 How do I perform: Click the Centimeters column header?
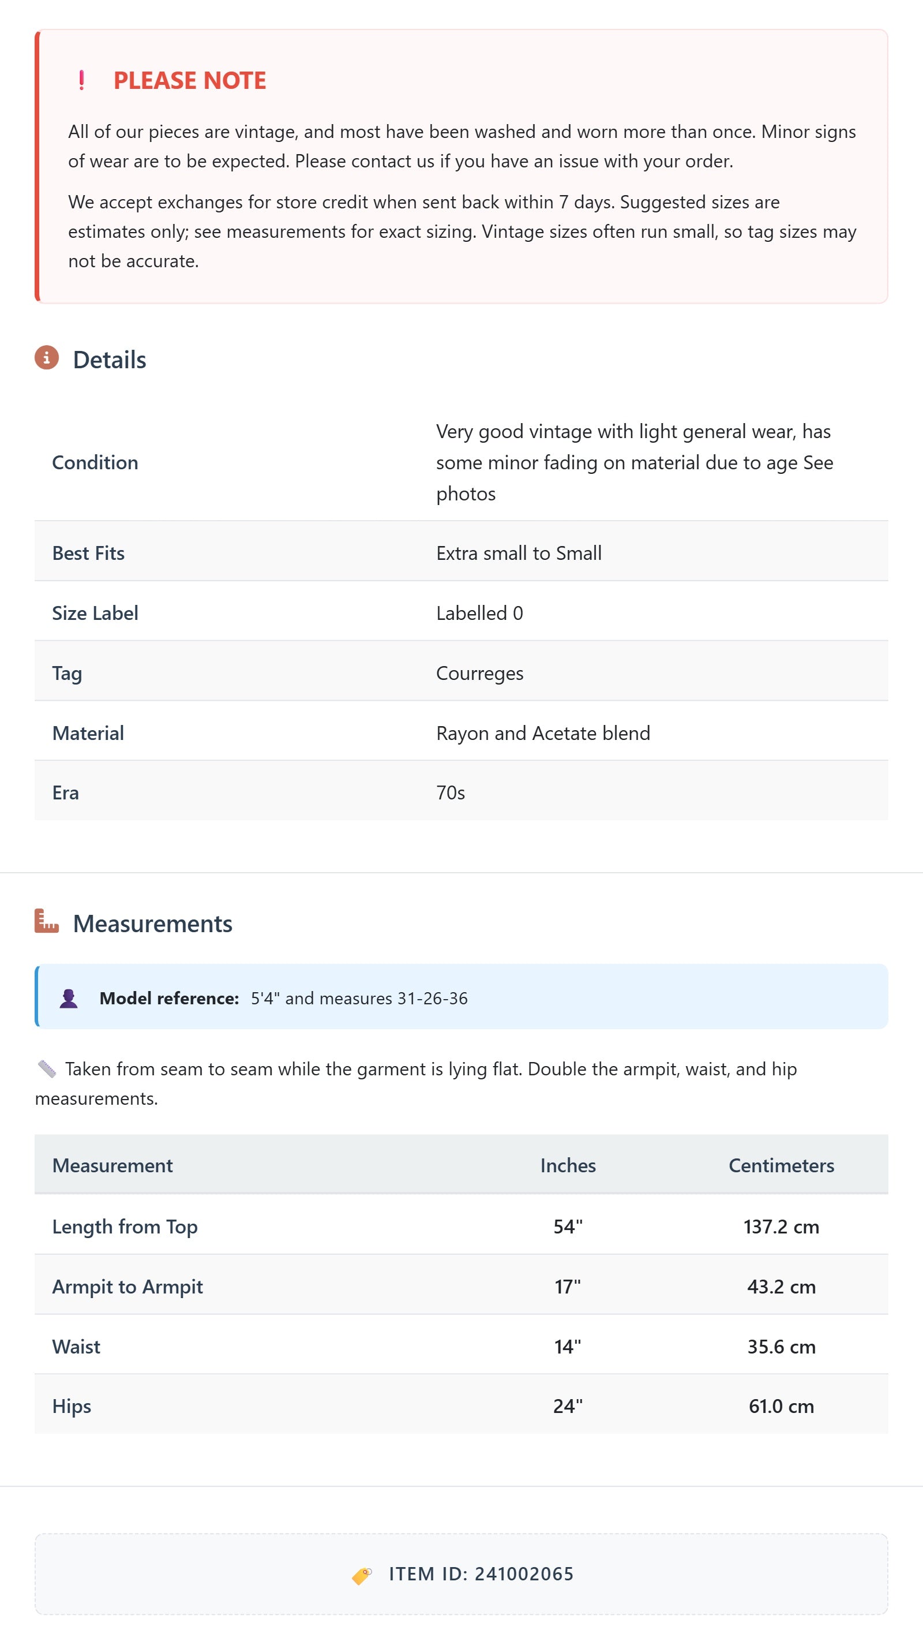click(x=781, y=1165)
